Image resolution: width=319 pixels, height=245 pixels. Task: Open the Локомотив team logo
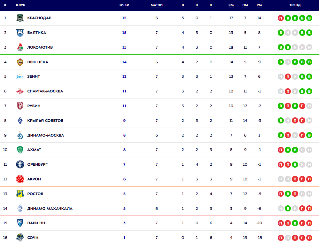(x=20, y=47)
